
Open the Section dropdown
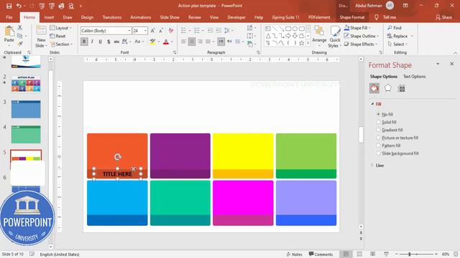[x=62, y=44]
